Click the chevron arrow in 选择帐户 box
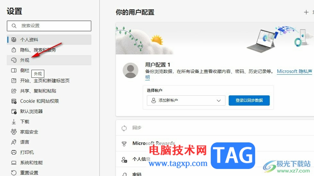The image size is (314, 176). click(x=218, y=100)
